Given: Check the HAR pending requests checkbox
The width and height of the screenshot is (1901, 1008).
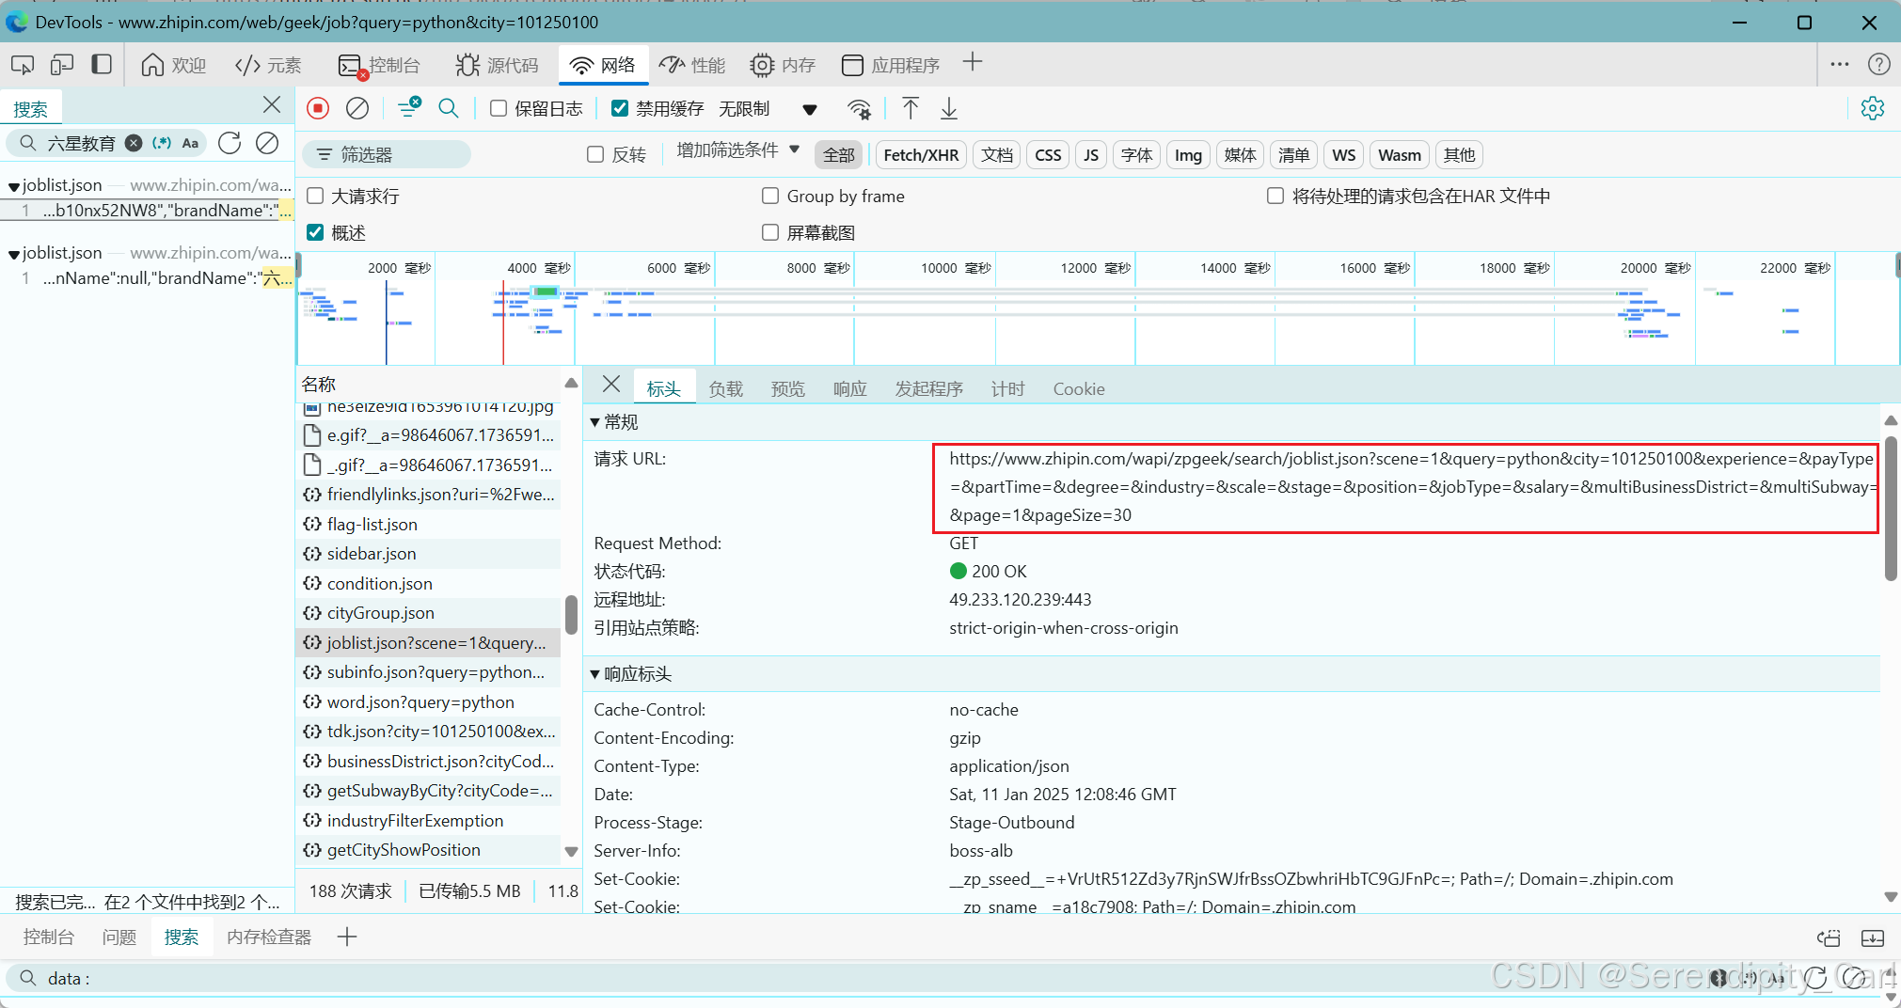Looking at the screenshot, I should click(x=1275, y=196).
